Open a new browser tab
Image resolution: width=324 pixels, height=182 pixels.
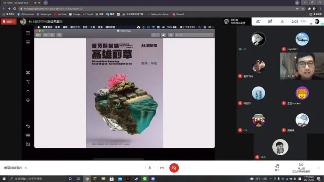click(46, 3)
